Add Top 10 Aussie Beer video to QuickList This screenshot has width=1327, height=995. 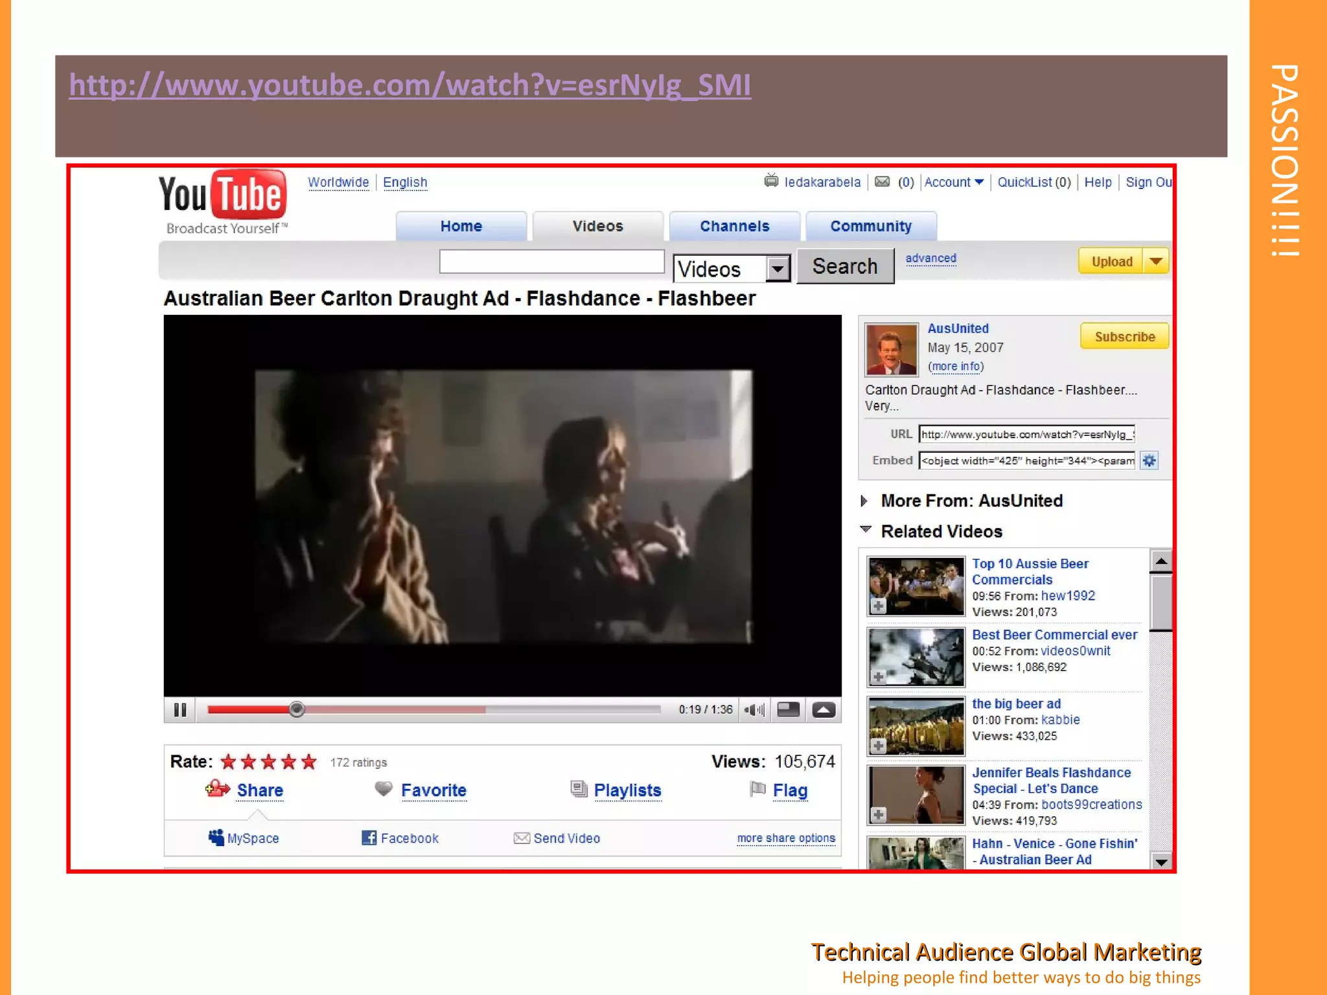878,606
